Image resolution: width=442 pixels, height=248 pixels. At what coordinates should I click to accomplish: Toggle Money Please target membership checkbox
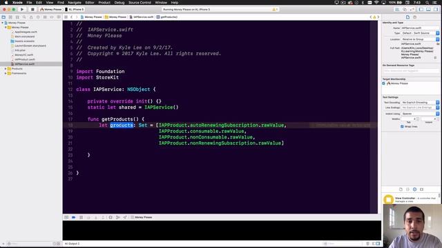(384, 83)
